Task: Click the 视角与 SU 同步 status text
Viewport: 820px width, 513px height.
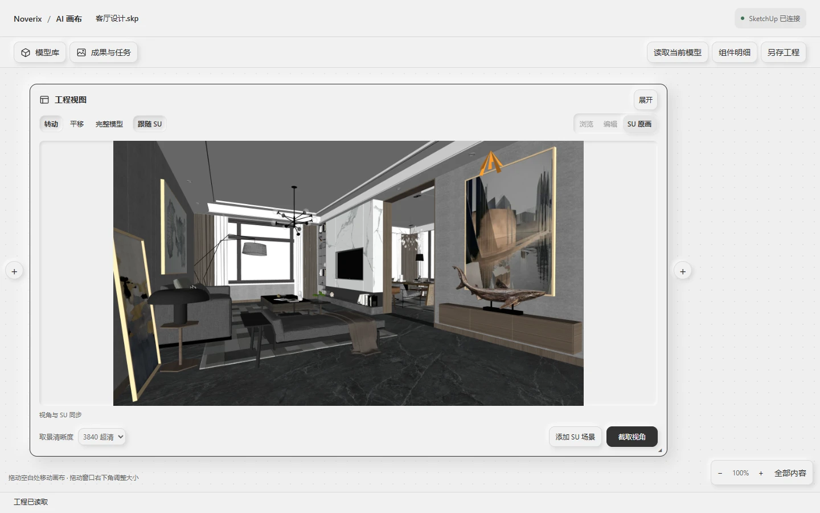Action: coord(60,415)
